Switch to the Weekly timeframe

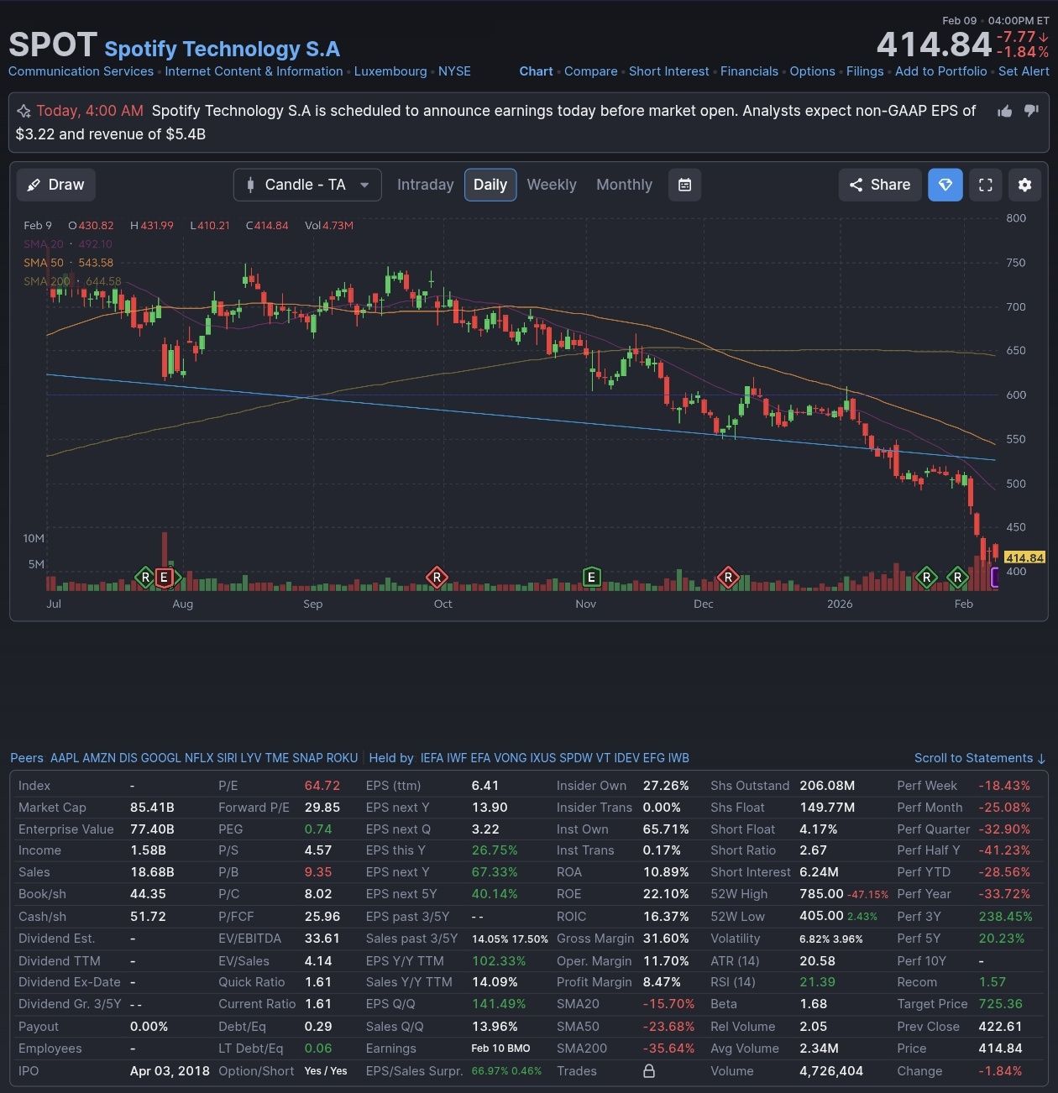(552, 185)
